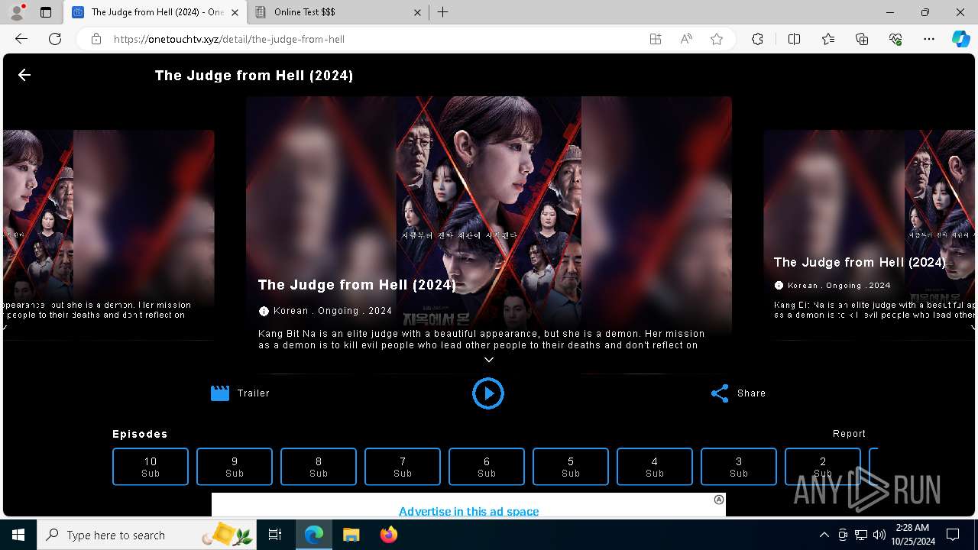Click the Episodes heading
Image resolution: width=978 pixels, height=550 pixels.
[x=140, y=434]
